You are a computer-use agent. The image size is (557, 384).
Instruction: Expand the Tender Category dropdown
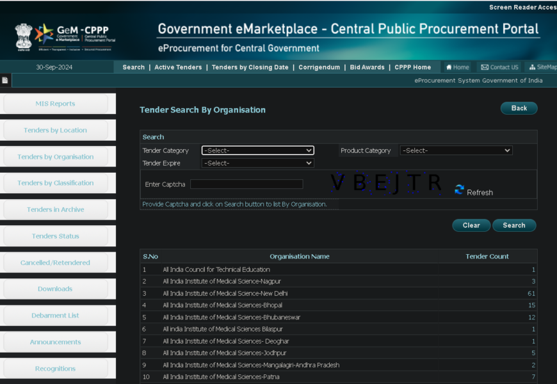(x=257, y=150)
